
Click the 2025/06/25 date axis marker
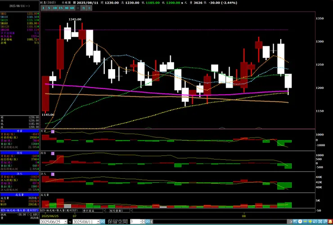(50, 216)
